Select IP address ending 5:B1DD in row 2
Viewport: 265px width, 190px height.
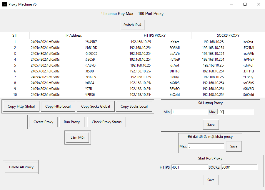(74, 48)
